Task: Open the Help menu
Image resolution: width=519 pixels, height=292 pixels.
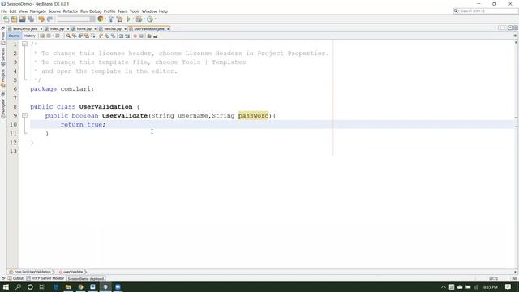Action: point(163,11)
